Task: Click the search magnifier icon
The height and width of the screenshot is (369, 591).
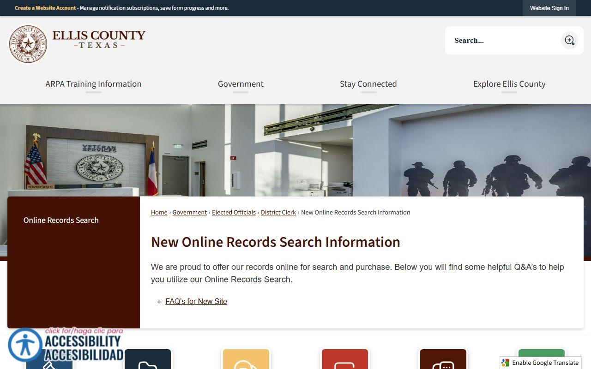Action: tap(569, 40)
